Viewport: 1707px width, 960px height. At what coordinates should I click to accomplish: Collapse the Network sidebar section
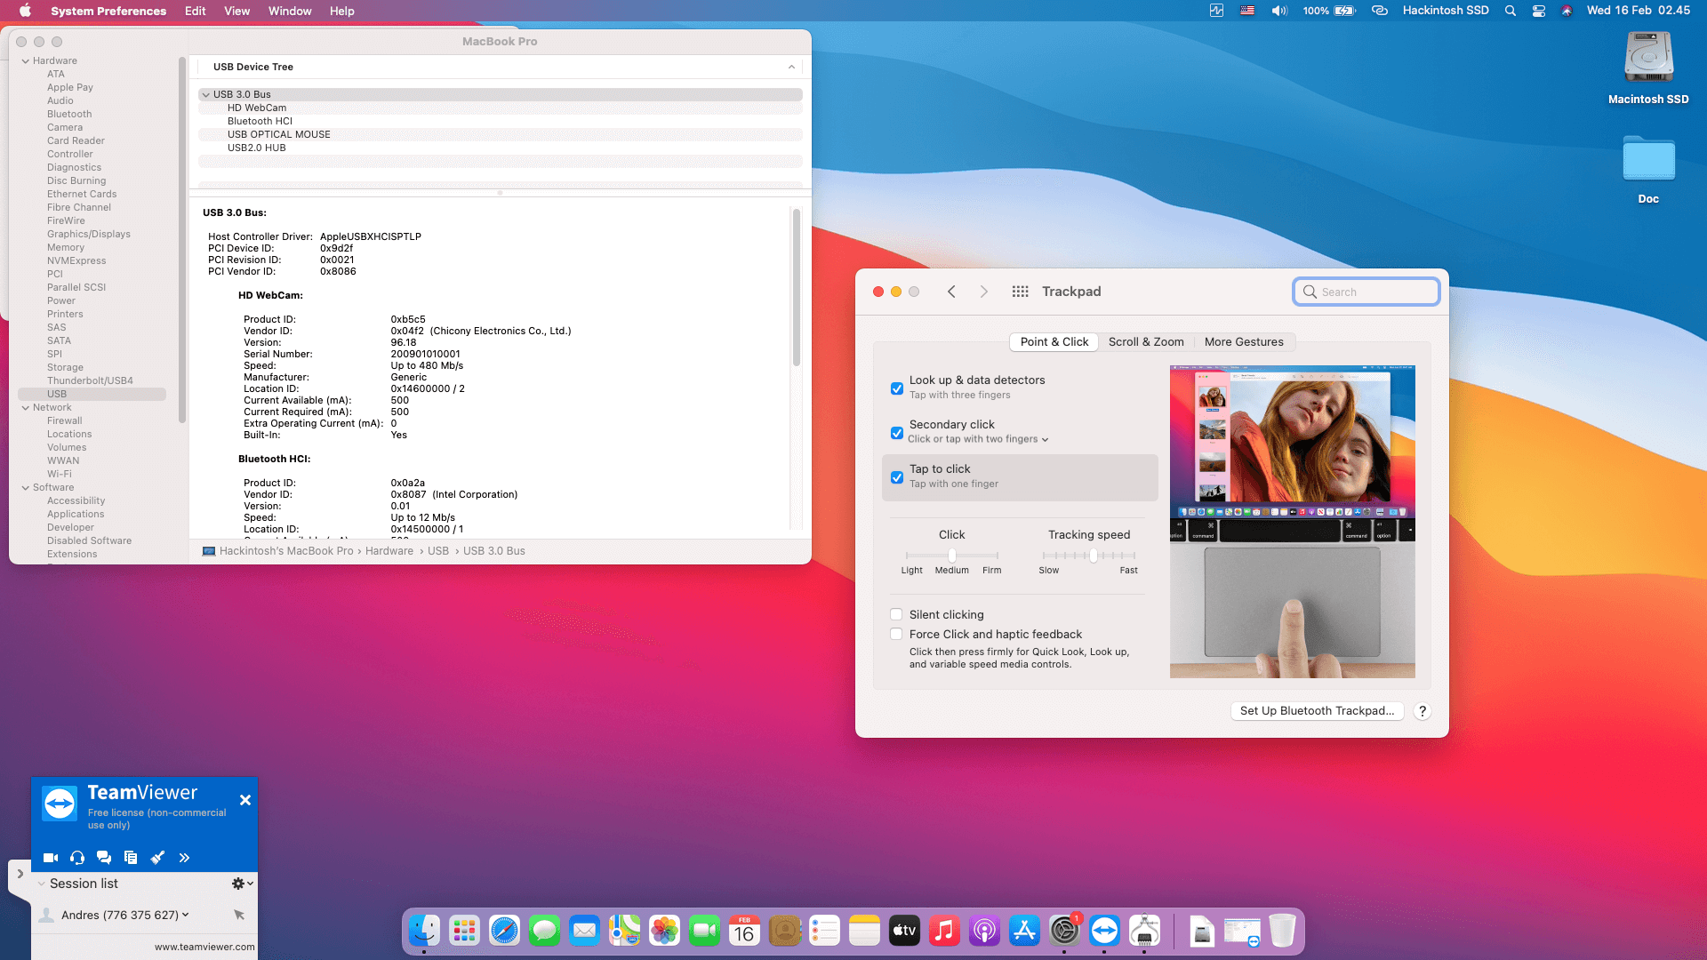click(x=26, y=407)
